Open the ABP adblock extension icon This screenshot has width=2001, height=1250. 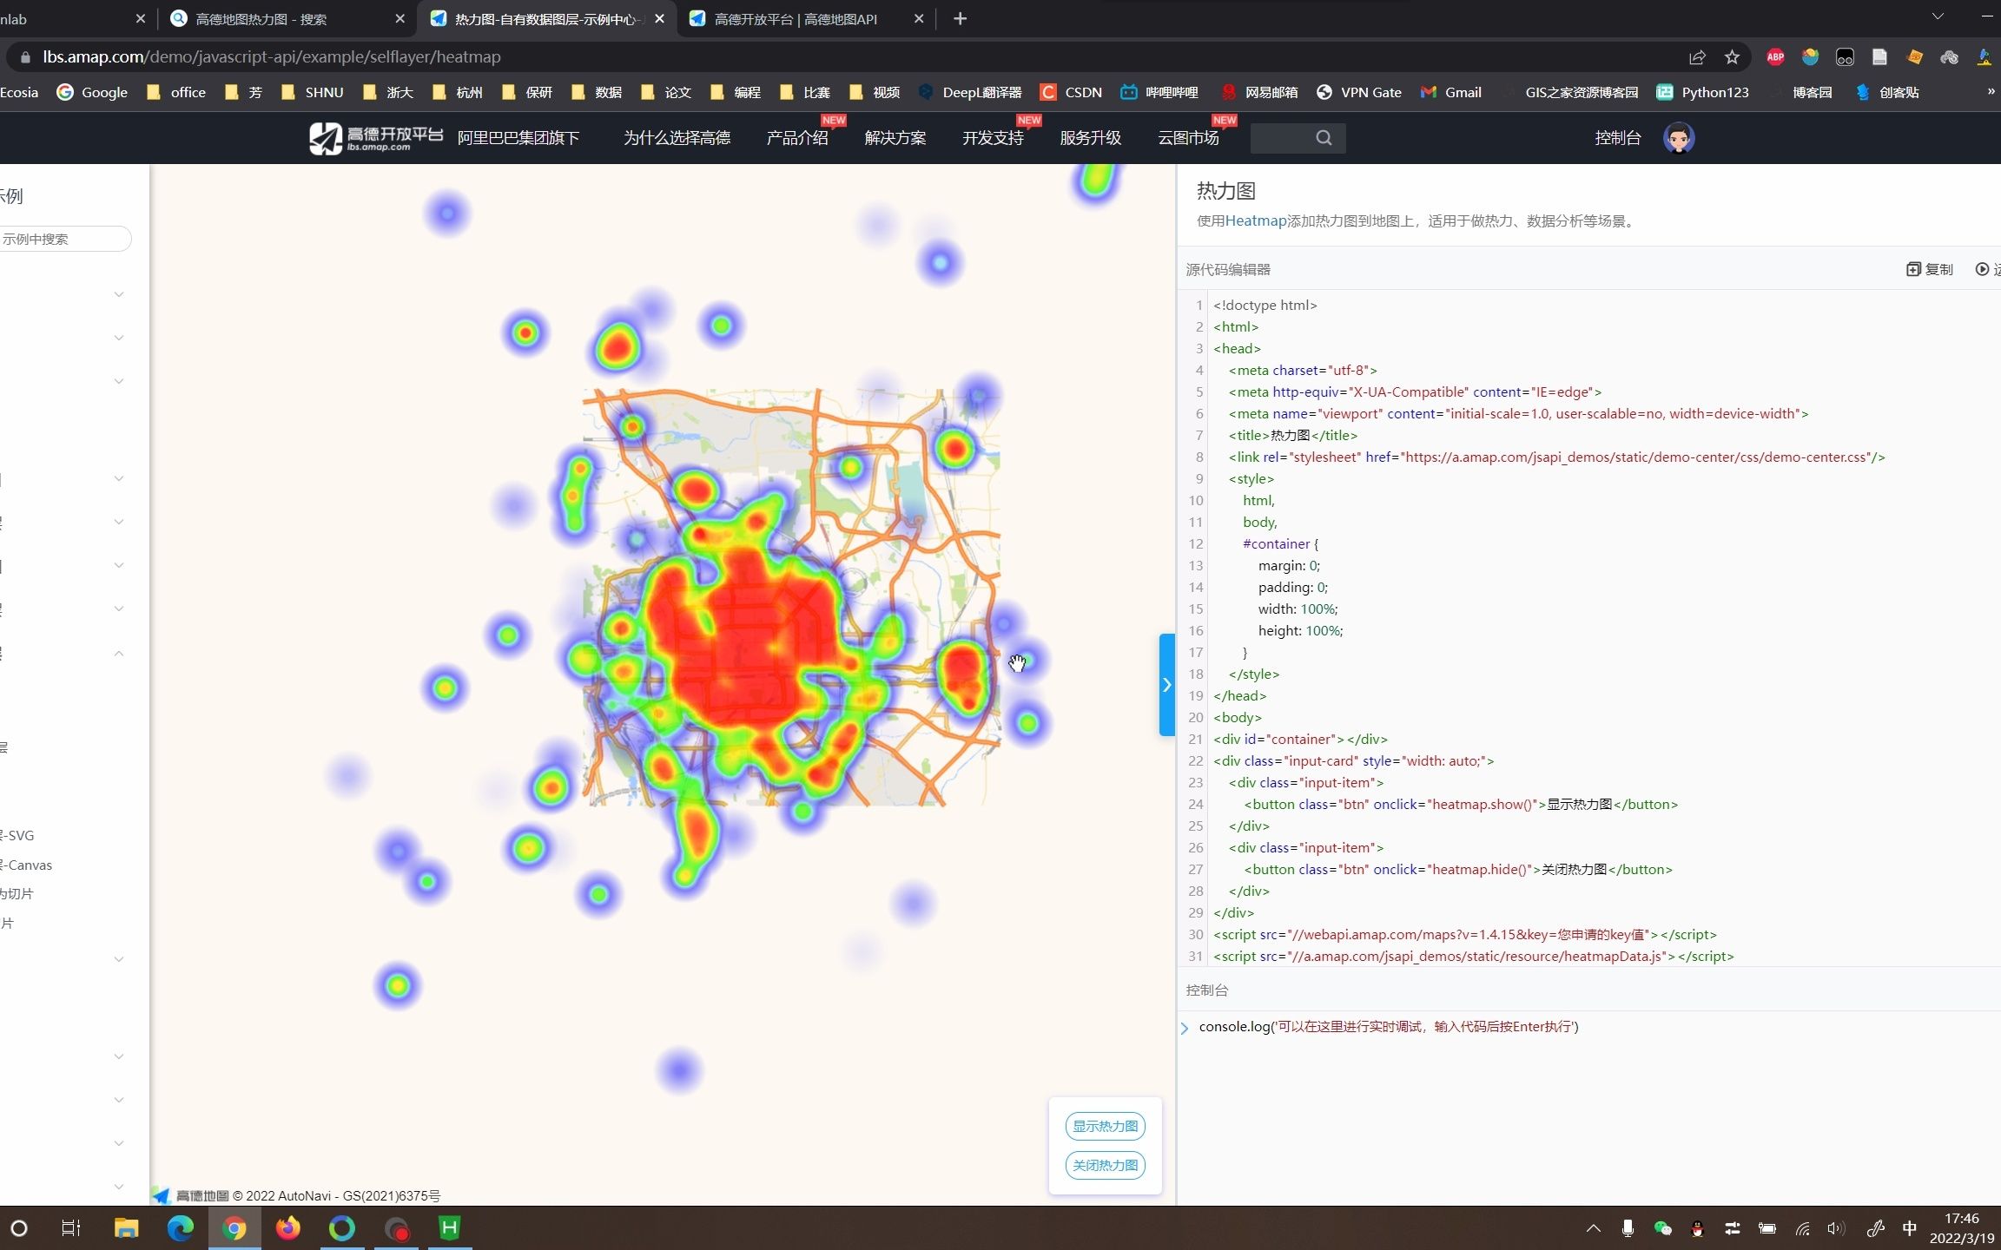tap(1775, 57)
